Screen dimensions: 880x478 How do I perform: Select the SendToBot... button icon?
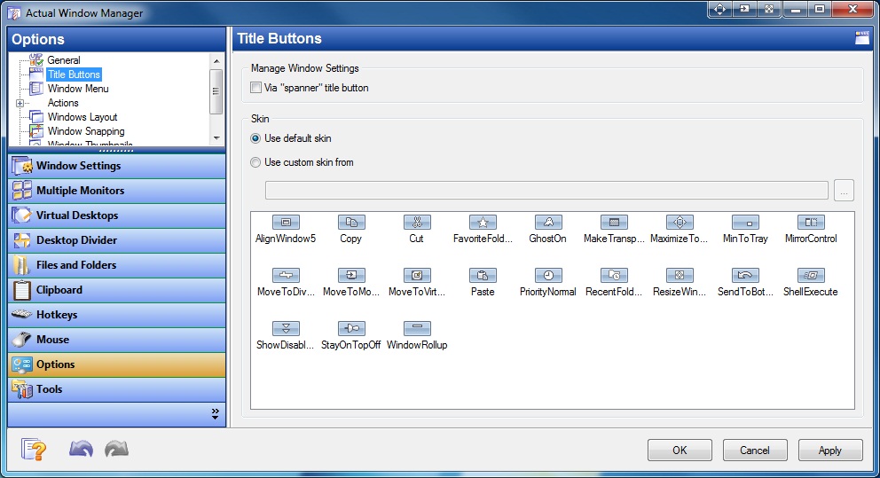click(x=745, y=276)
